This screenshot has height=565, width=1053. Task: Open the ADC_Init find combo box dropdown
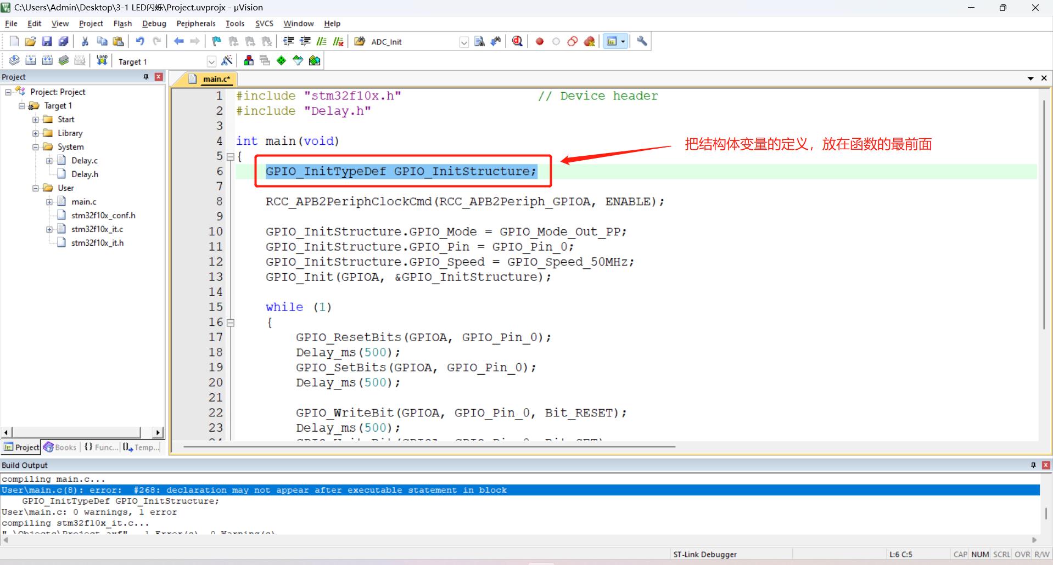[464, 42]
